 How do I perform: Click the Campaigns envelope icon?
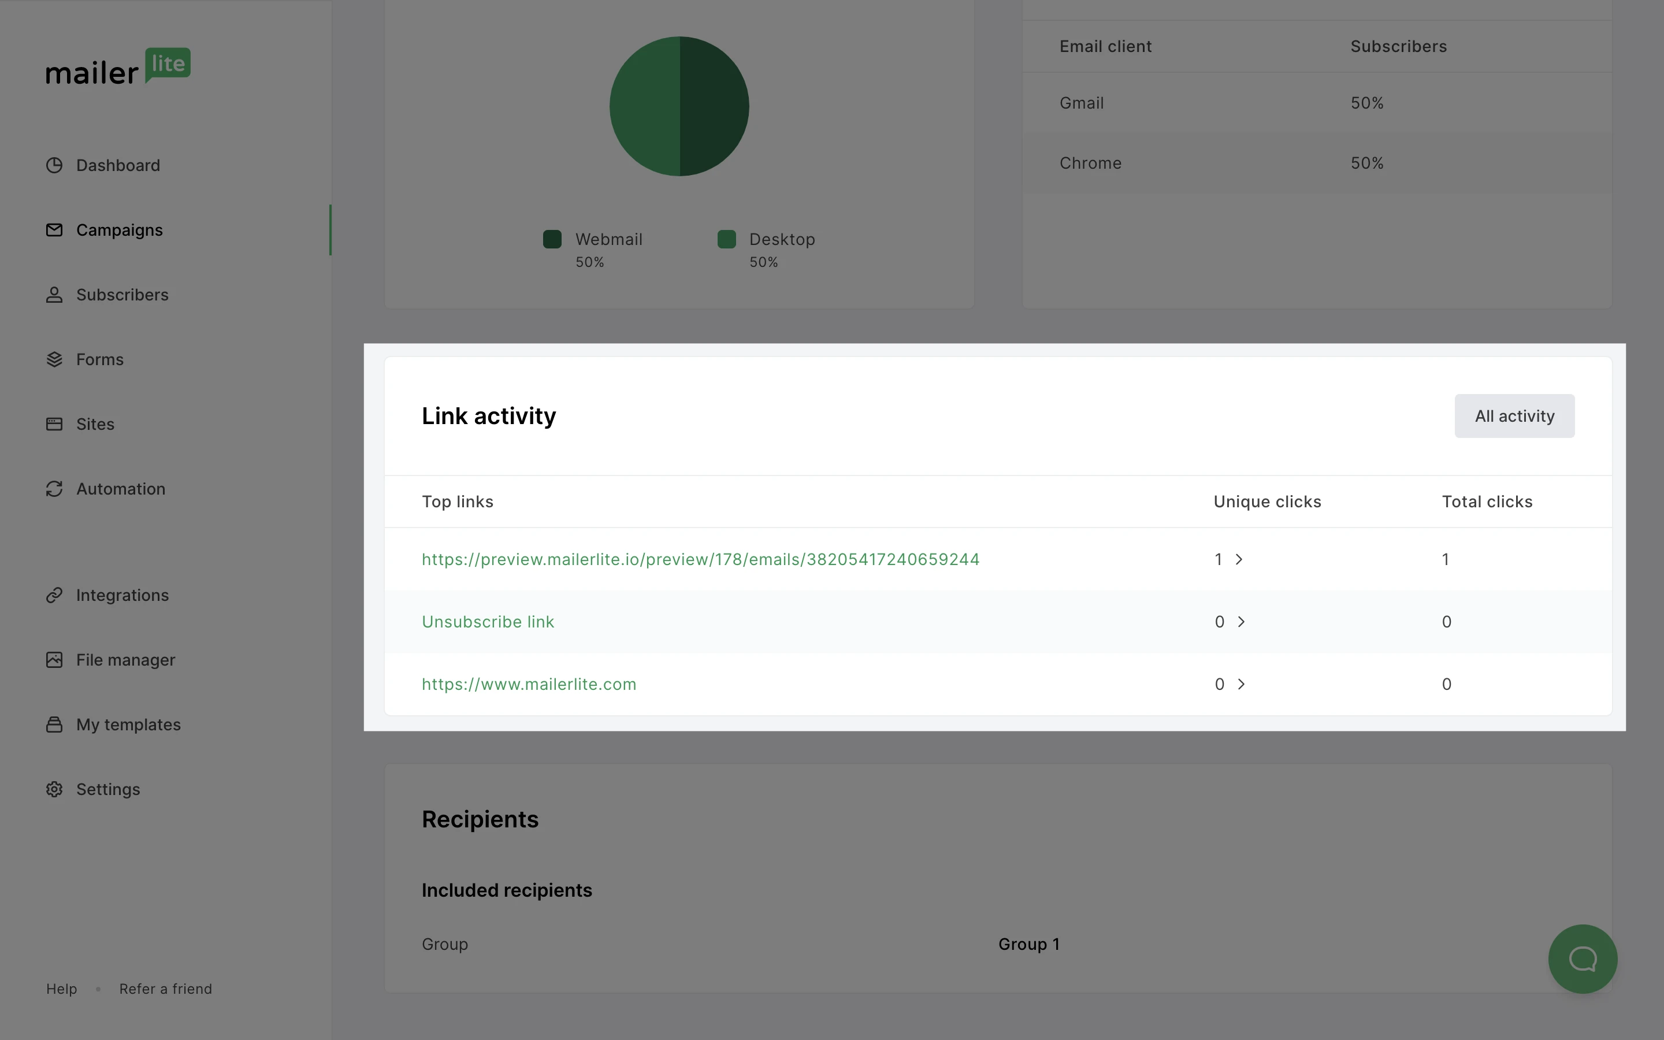[x=54, y=230]
